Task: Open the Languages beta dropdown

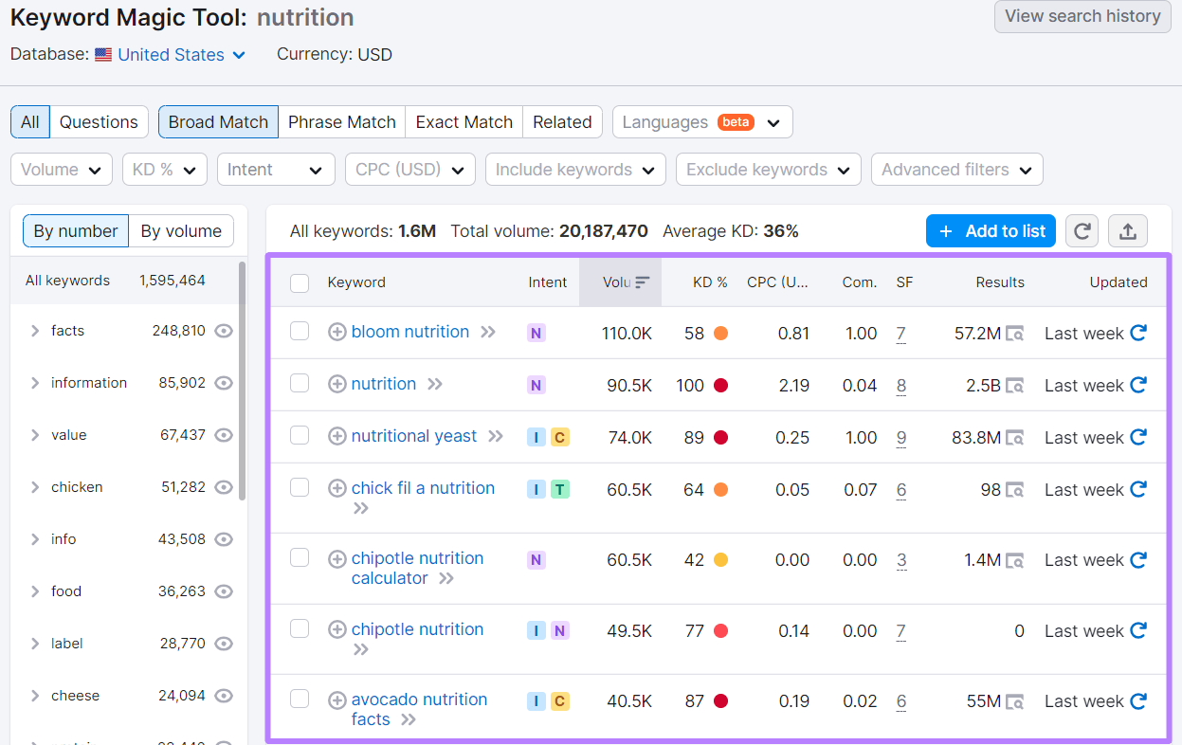Action: [x=702, y=121]
